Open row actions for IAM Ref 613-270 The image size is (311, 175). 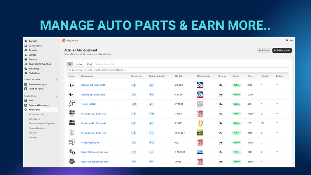pyautogui.click(x=277, y=85)
